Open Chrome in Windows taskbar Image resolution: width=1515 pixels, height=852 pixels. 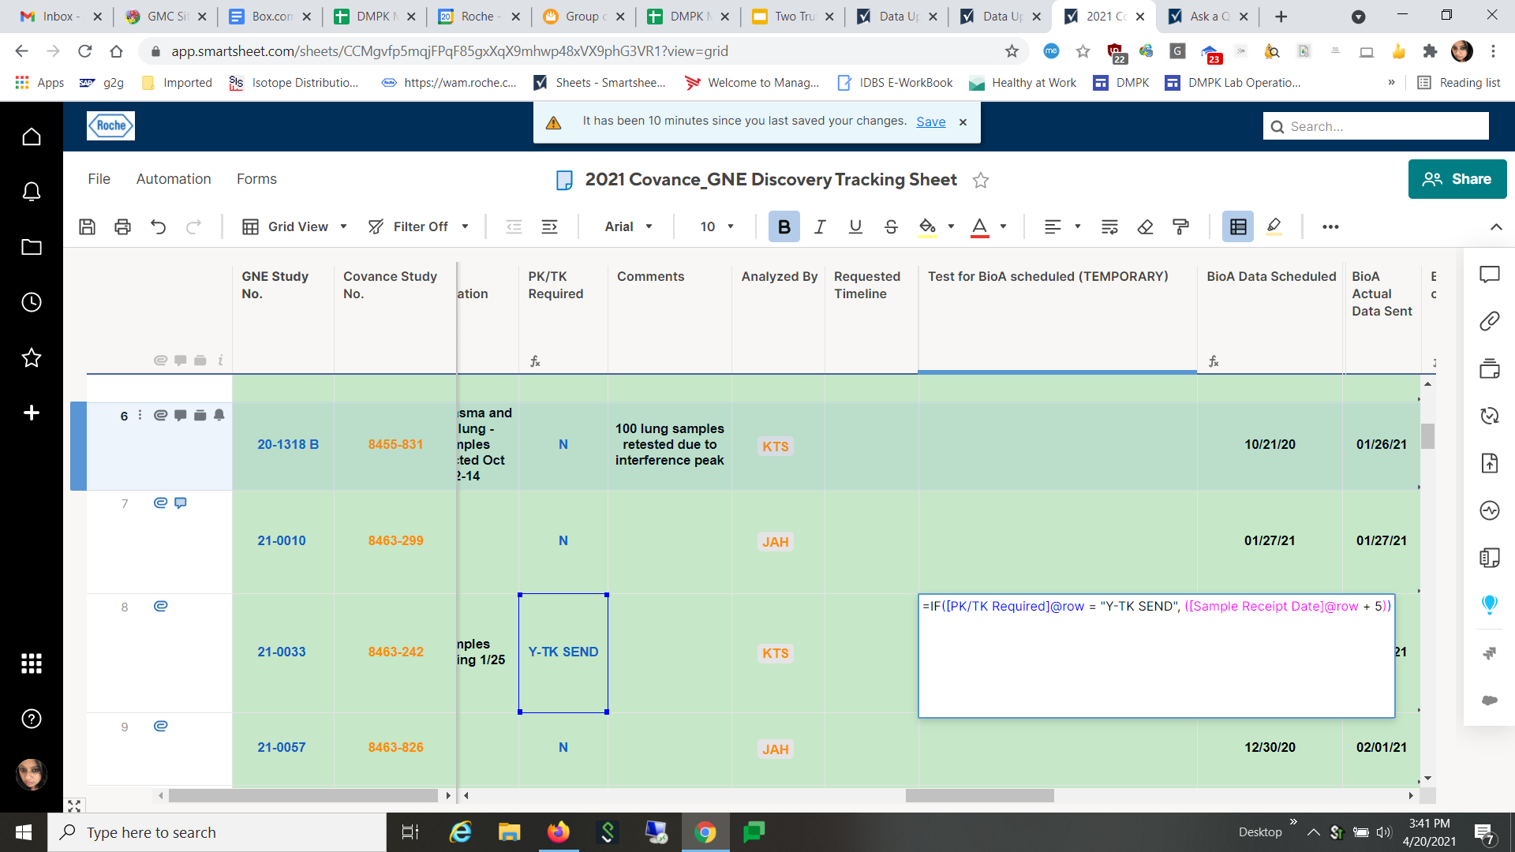tap(705, 832)
